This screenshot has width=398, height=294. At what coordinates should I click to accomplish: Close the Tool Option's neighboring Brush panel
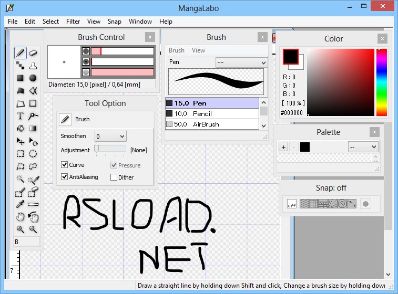point(262,37)
